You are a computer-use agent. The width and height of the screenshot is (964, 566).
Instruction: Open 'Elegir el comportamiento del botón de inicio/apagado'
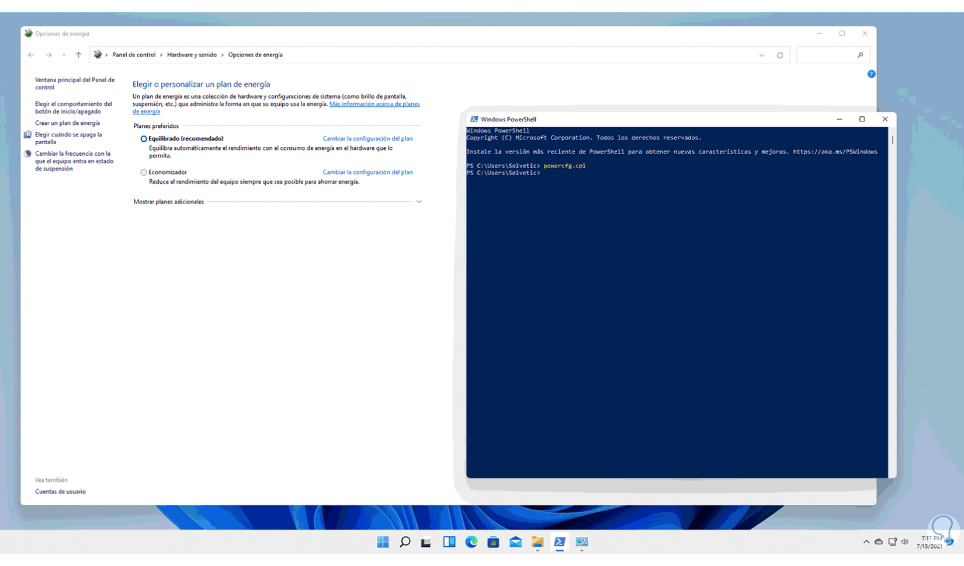pos(74,107)
